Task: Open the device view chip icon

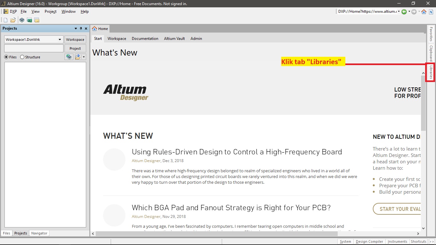Action: click(x=22, y=20)
